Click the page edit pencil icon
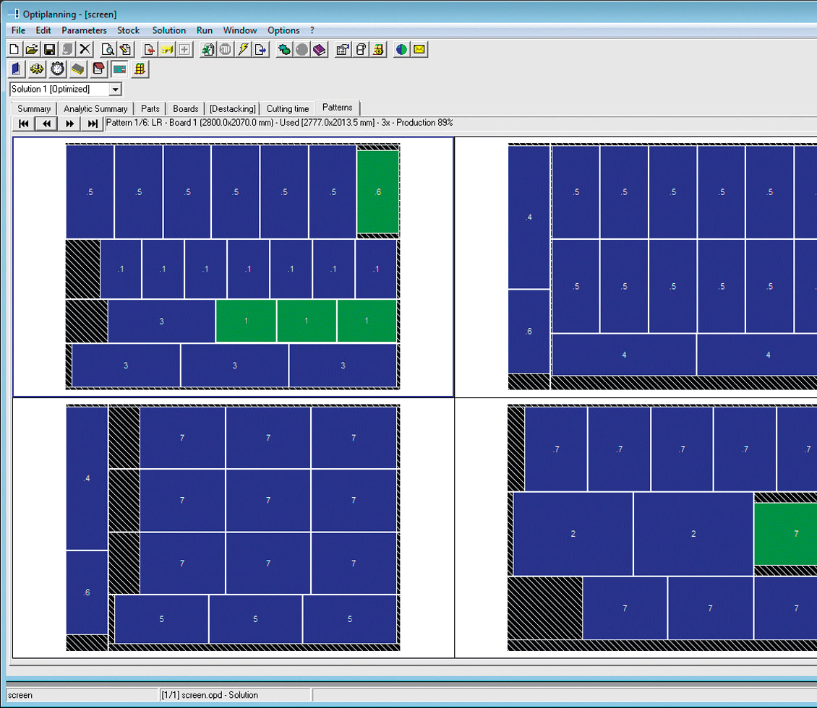This screenshot has width=817, height=708. [x=126, y=49]
